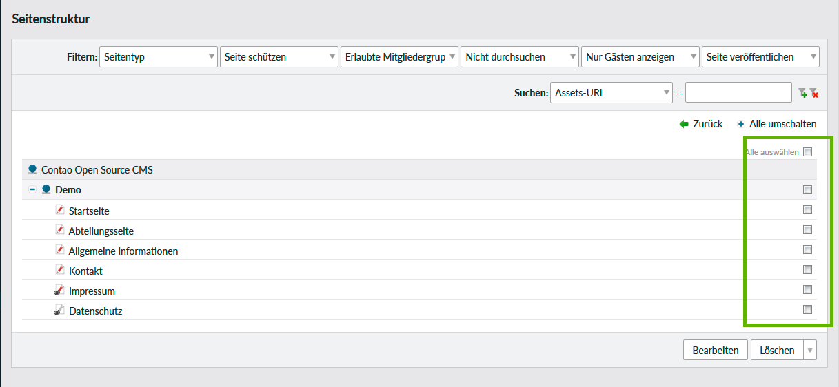The image size is (839, 387).
Task: Select the Datenschutz row checkbox
Action: 807,310
